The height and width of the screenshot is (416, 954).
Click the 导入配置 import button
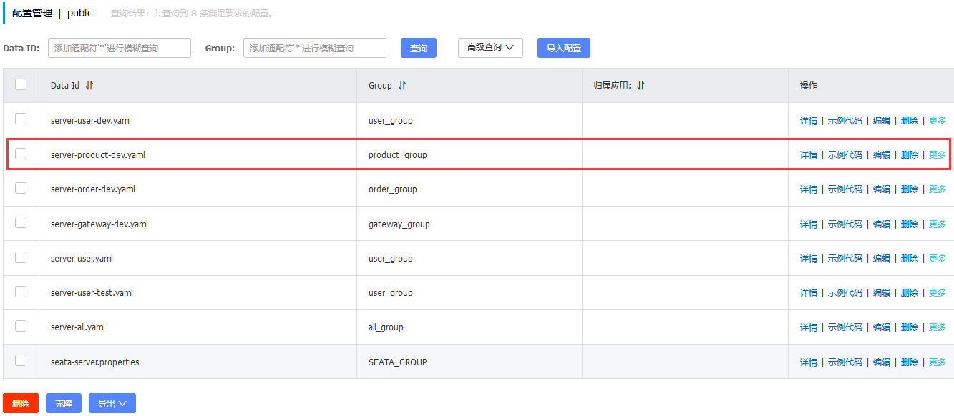[563, 49]
